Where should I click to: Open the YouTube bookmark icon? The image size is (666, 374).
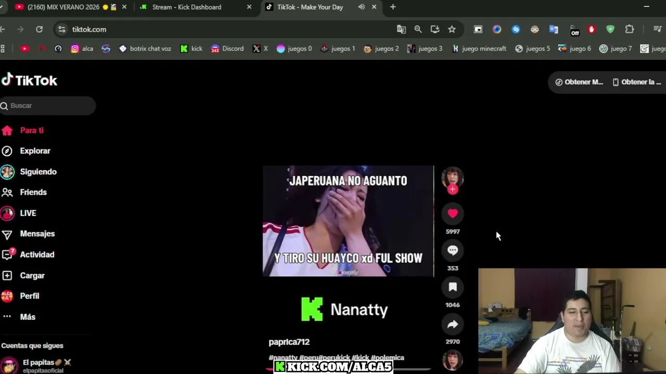coord(24,48)
